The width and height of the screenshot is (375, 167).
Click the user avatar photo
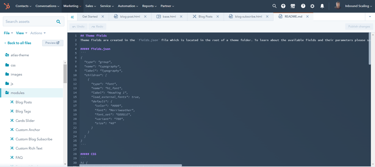click(x=337, y=6)
